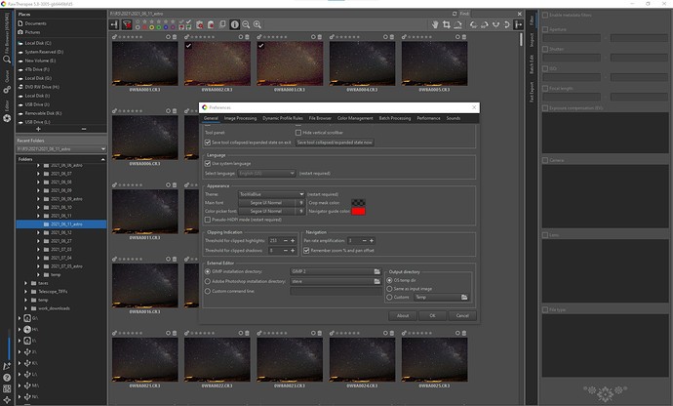Screen dimensions: 673x406
Task: Click 'Save tool collapsed/expanded state now' button
Action: click(x=336, y=142)
